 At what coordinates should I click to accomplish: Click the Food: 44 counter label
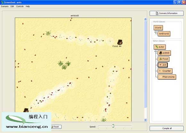pos(117,46)
